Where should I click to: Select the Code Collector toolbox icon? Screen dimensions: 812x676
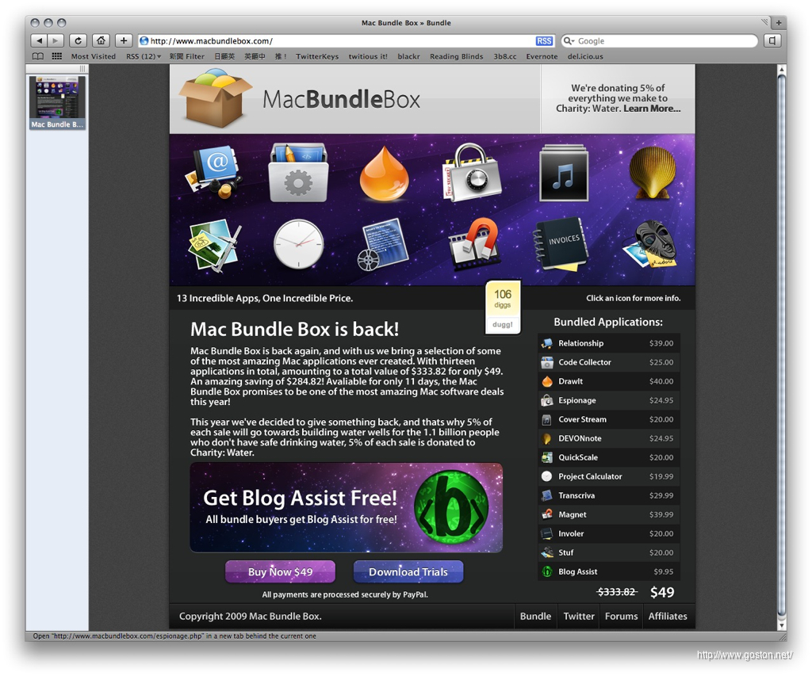[x=298, y=173]
